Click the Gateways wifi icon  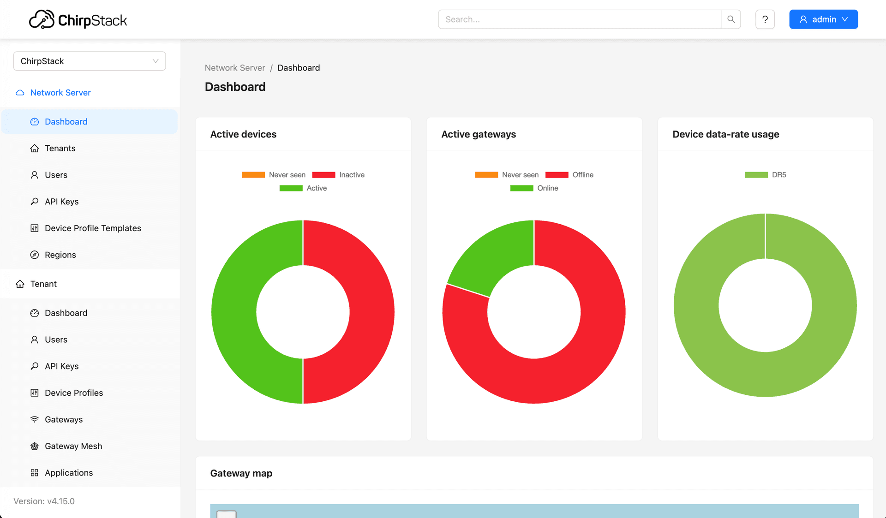(x=35, y=419)
